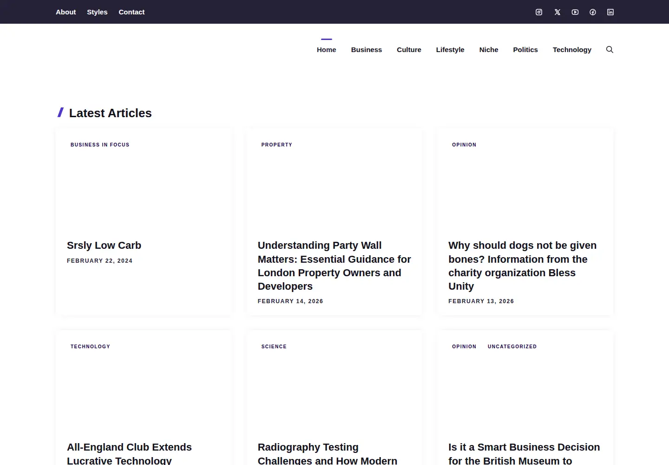
Task: Go to the About page
Action: [x=66, y=12]
